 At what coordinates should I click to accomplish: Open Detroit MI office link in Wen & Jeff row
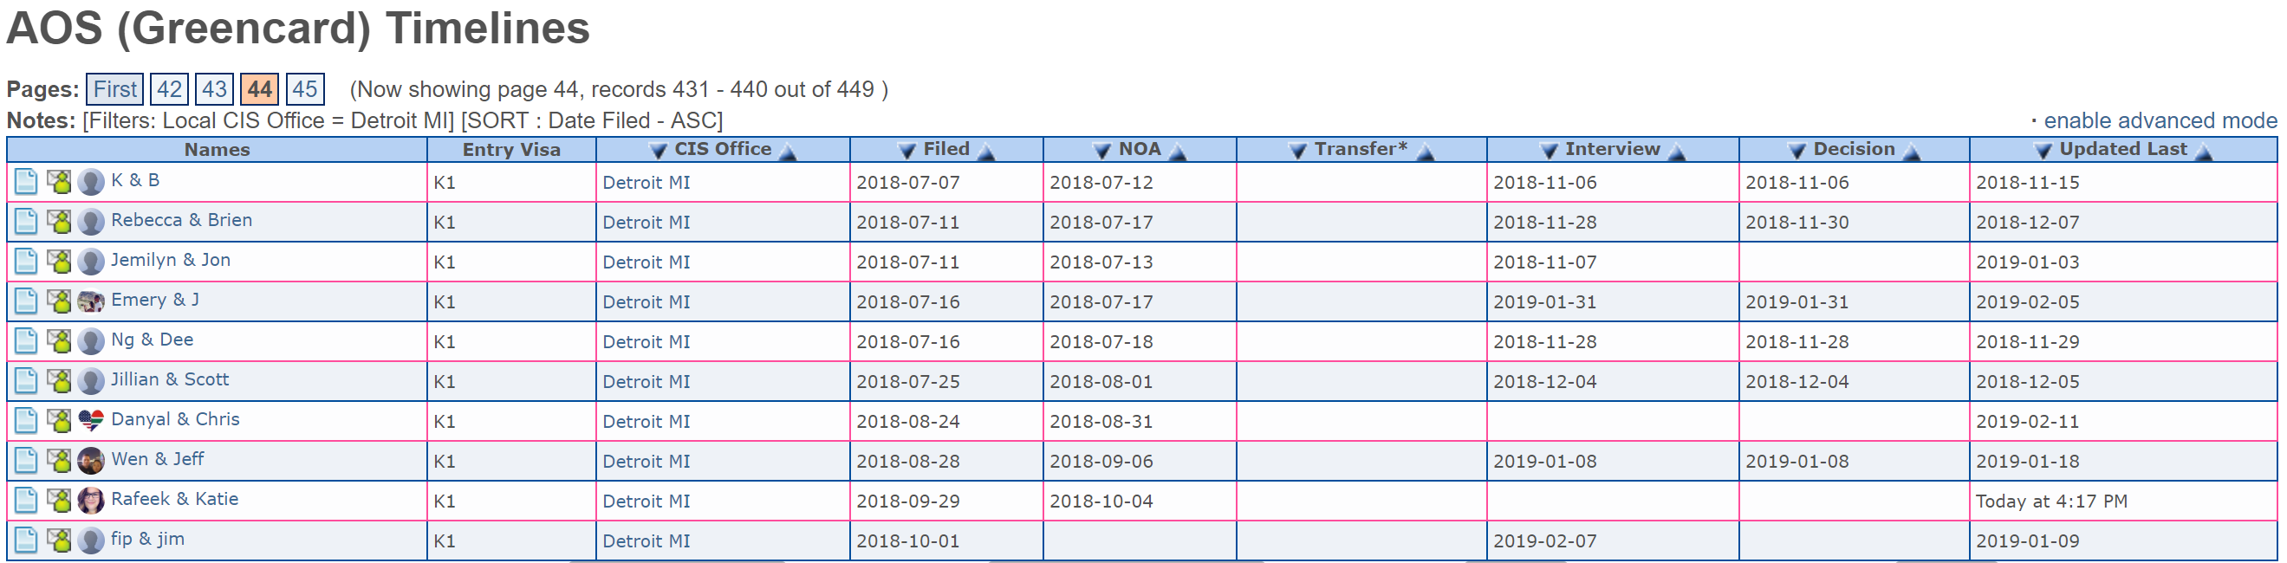pyautogui.click(x=646, y=461)
